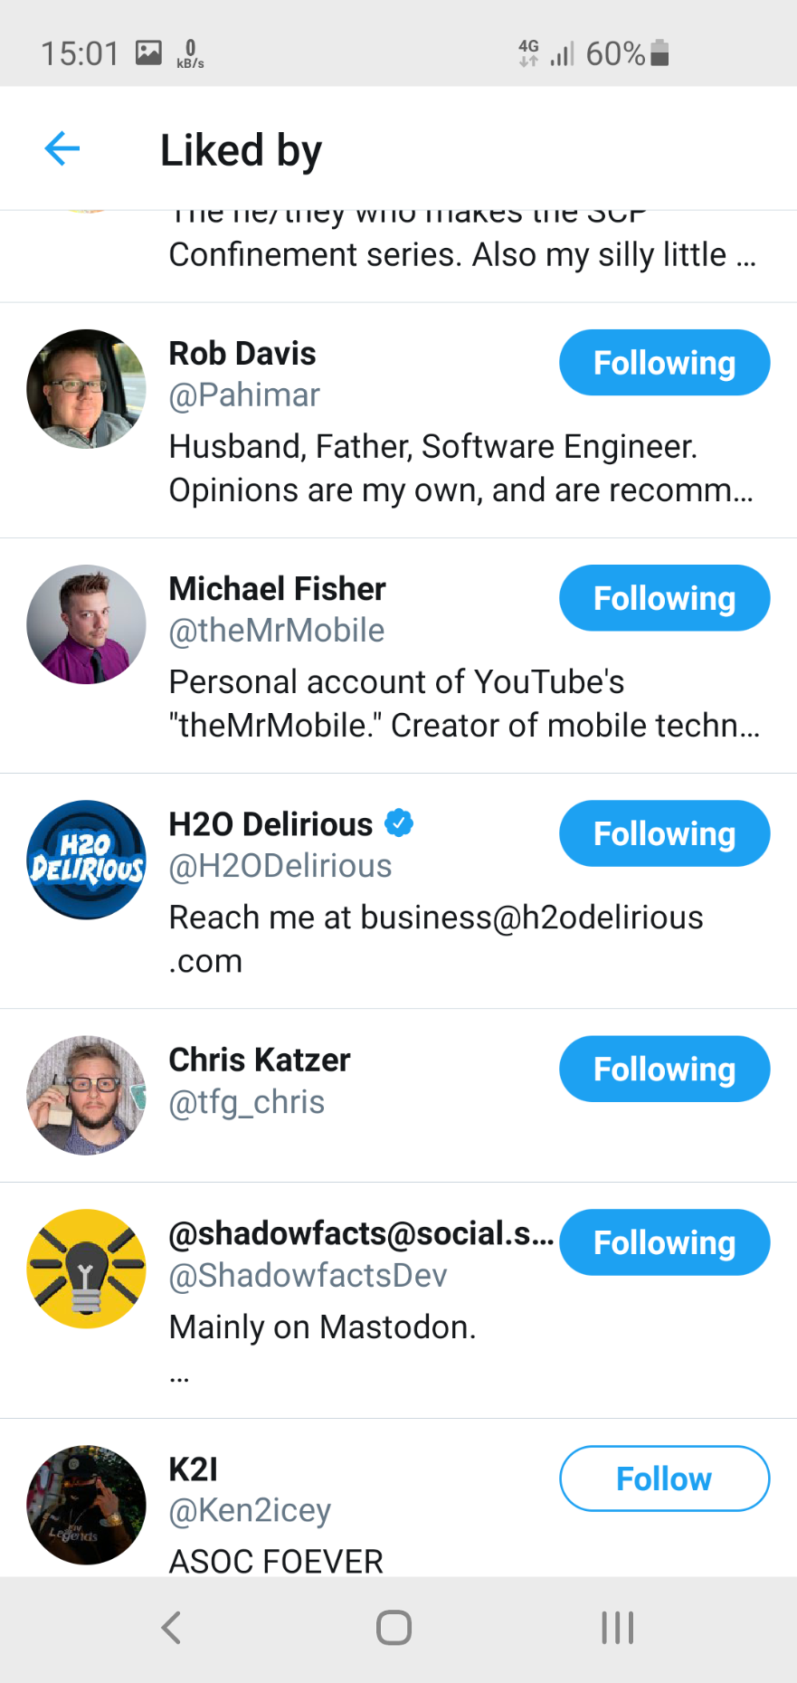Follow the K2I account
This screenshot has height=1683, width=797.
pyautogui.click(x=664, y=1479)
